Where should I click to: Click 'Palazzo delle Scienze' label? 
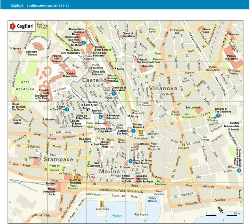(x=57, y=58)
